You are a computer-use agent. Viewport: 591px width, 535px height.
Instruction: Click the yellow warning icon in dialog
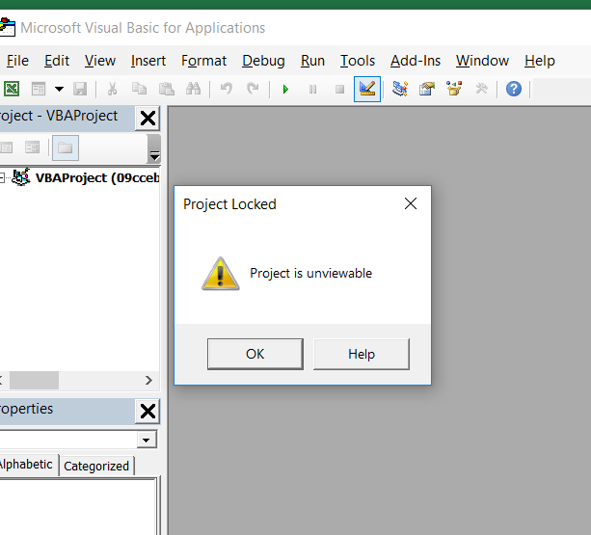(x=221, y=274)
